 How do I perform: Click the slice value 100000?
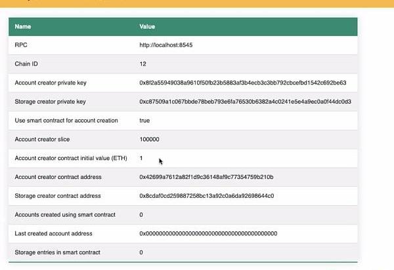pyautogui.click(x=149, y=140)
